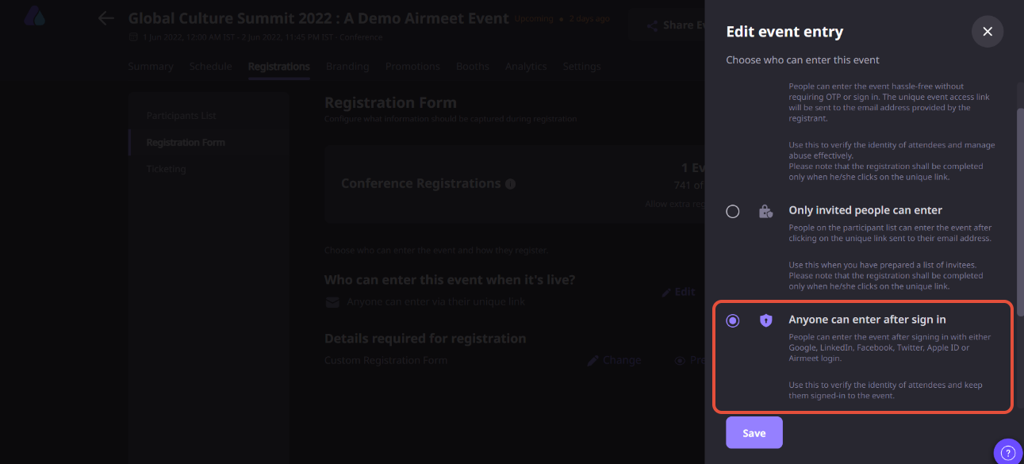Open the event Settings tab
Viewport: 1024px width, 464px height.
[581, 67]
